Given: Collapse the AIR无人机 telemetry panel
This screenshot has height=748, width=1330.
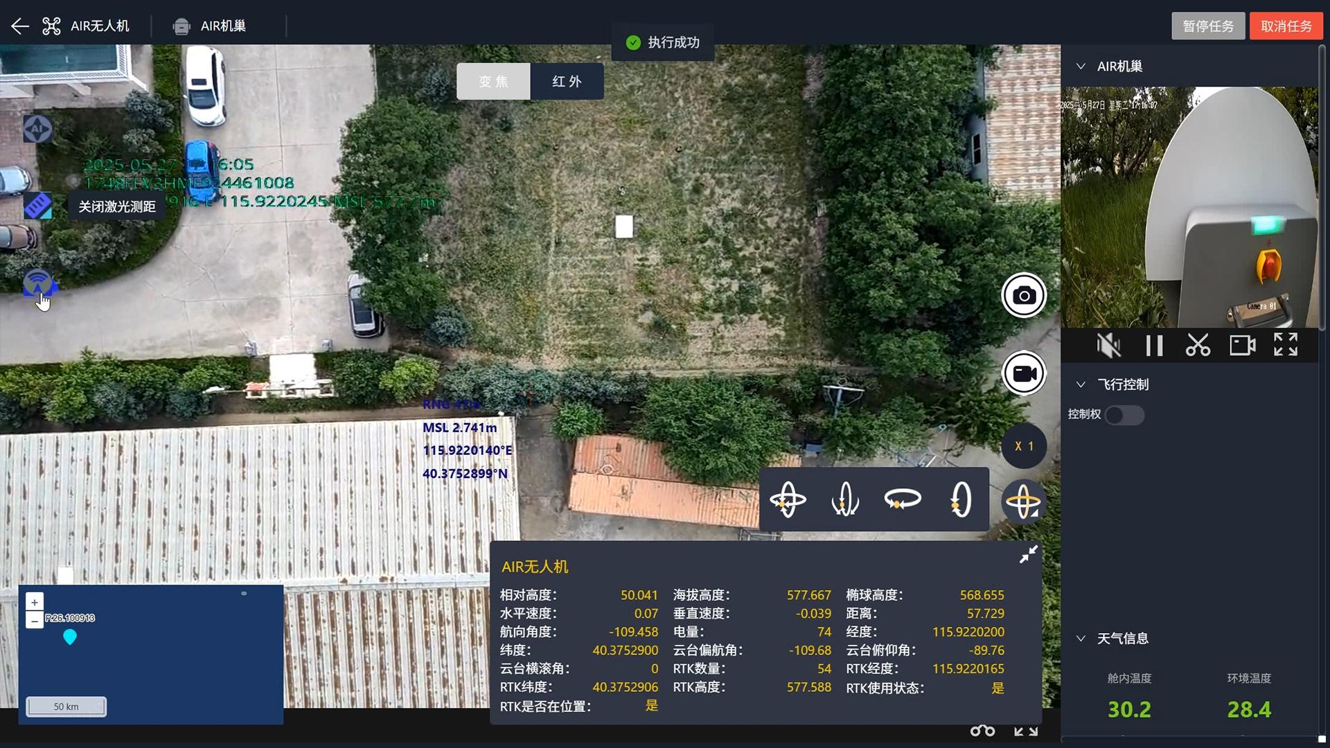Looking at the screenshot, I should point(1028,554).
